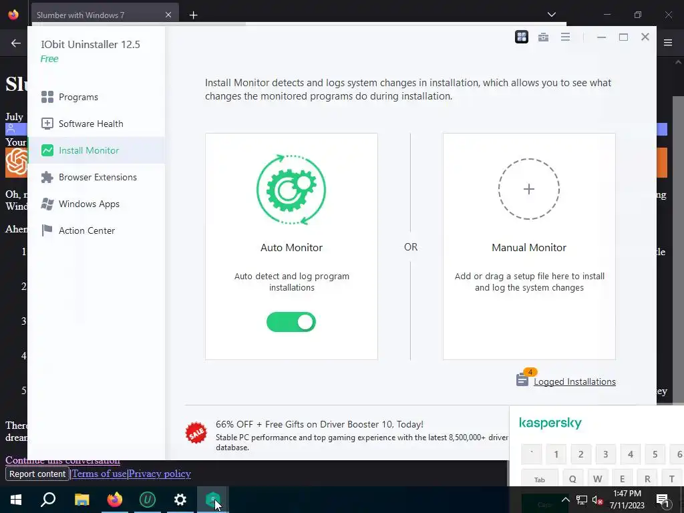Open the notification center icon

(663, 500)
